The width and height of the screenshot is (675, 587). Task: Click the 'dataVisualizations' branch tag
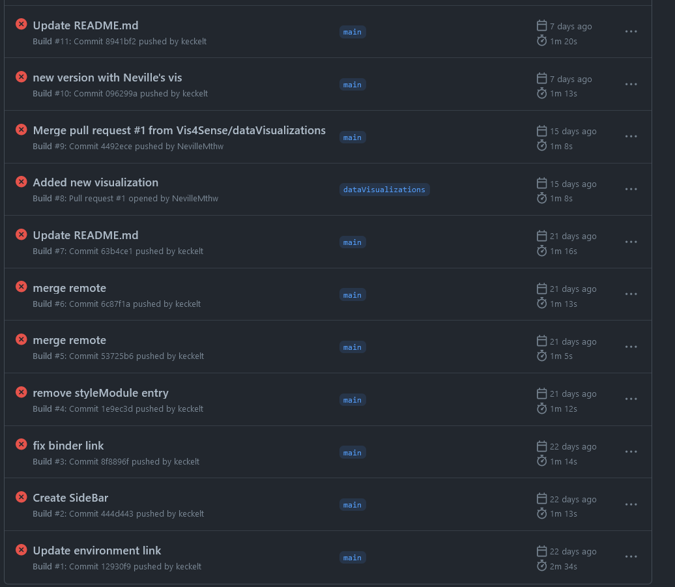click(384, 189)
